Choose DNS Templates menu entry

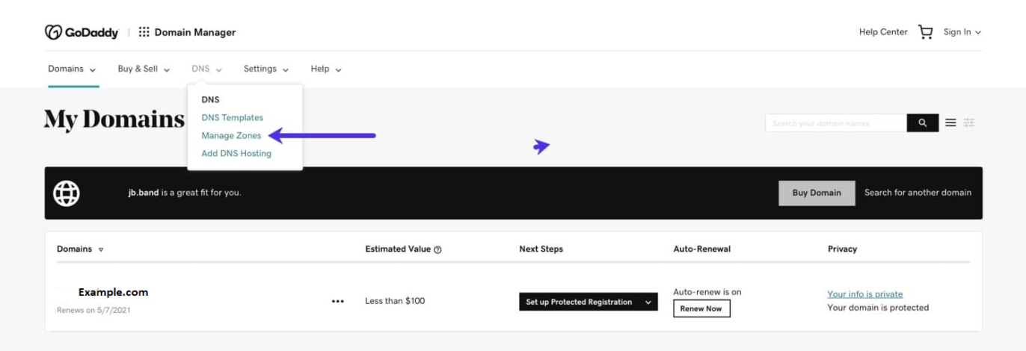coord(232,118)
